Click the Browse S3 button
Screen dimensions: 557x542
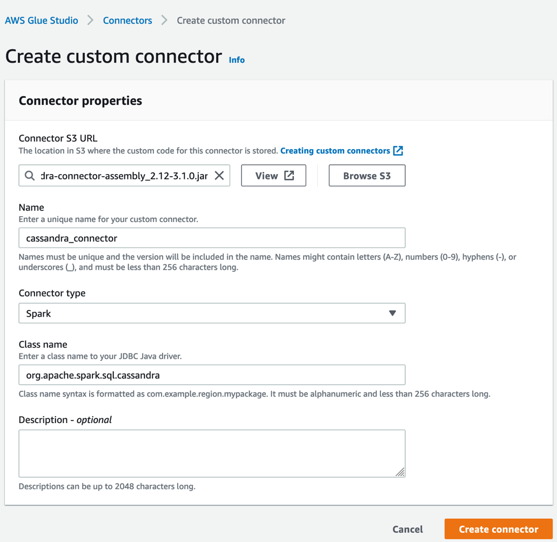pos(367,176)
